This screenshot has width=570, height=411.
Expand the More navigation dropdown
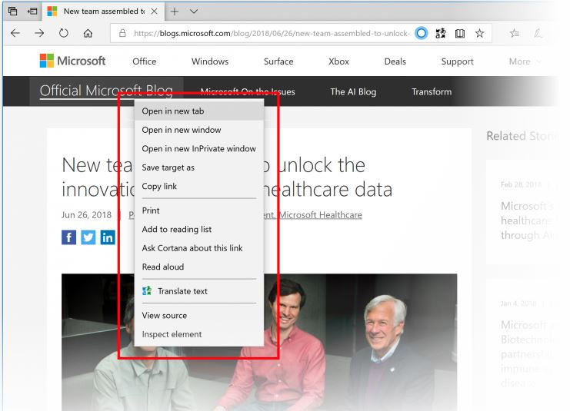tap(525, 61)
